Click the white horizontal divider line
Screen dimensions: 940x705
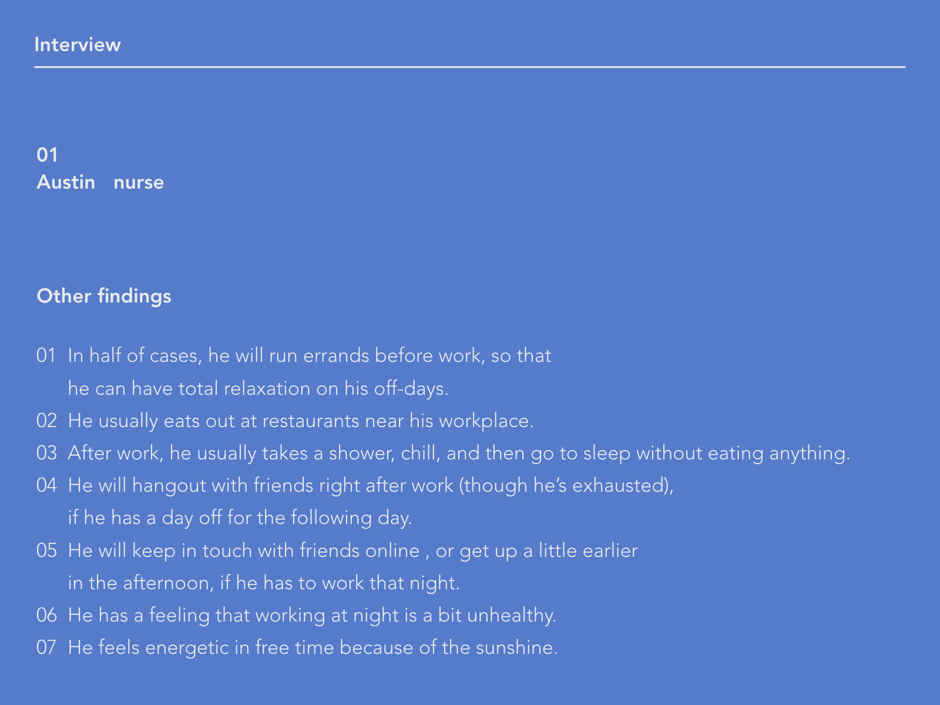coord(469,68)
